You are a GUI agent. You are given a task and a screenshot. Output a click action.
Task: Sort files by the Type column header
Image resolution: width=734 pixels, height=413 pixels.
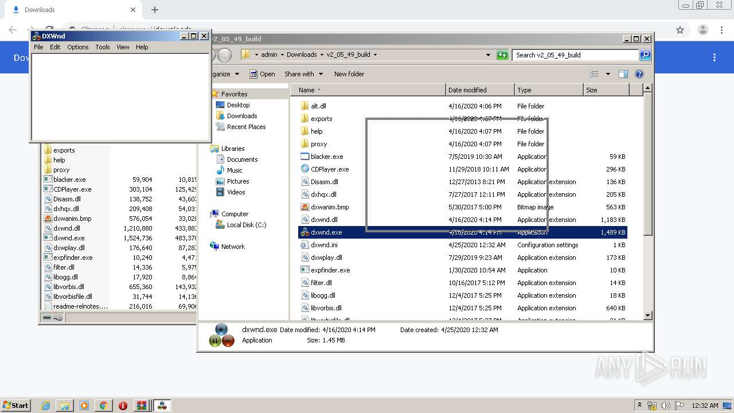point(549,90)
